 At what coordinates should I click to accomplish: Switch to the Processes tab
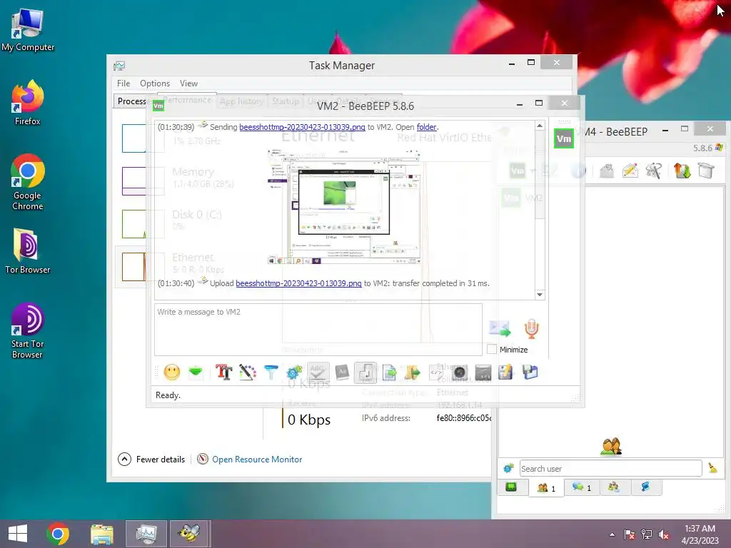pos(131,101)
